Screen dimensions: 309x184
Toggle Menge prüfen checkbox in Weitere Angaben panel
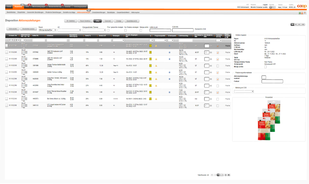point(266,67)
